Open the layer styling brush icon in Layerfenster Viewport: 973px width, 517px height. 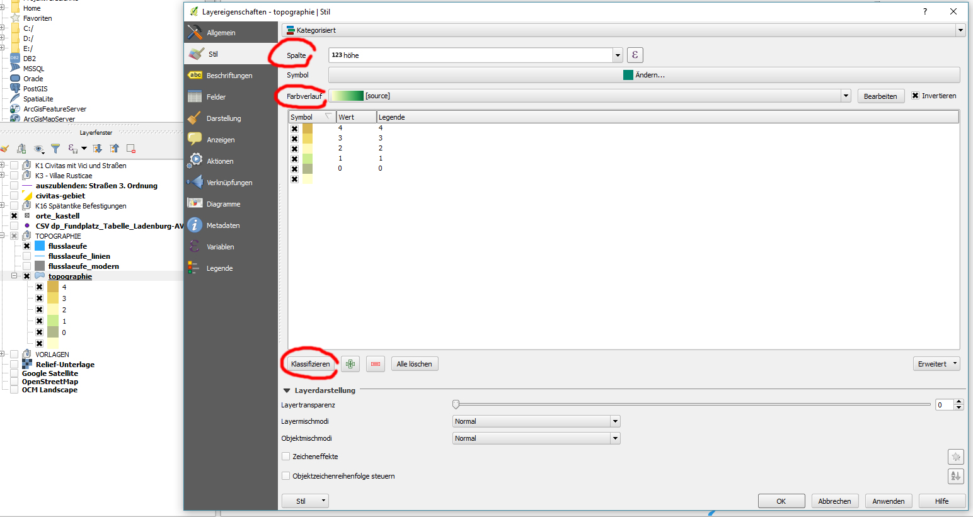[x=5, y=149]
